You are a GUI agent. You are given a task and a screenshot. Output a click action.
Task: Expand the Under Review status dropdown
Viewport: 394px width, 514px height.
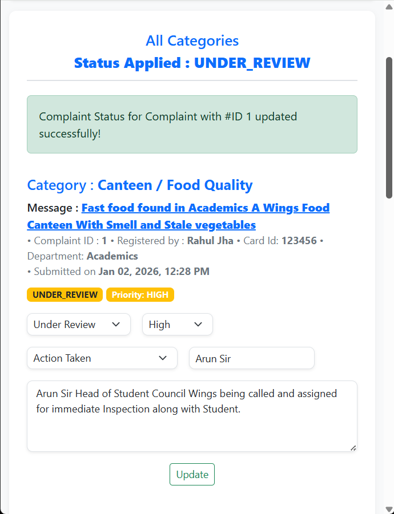[79, 325]
